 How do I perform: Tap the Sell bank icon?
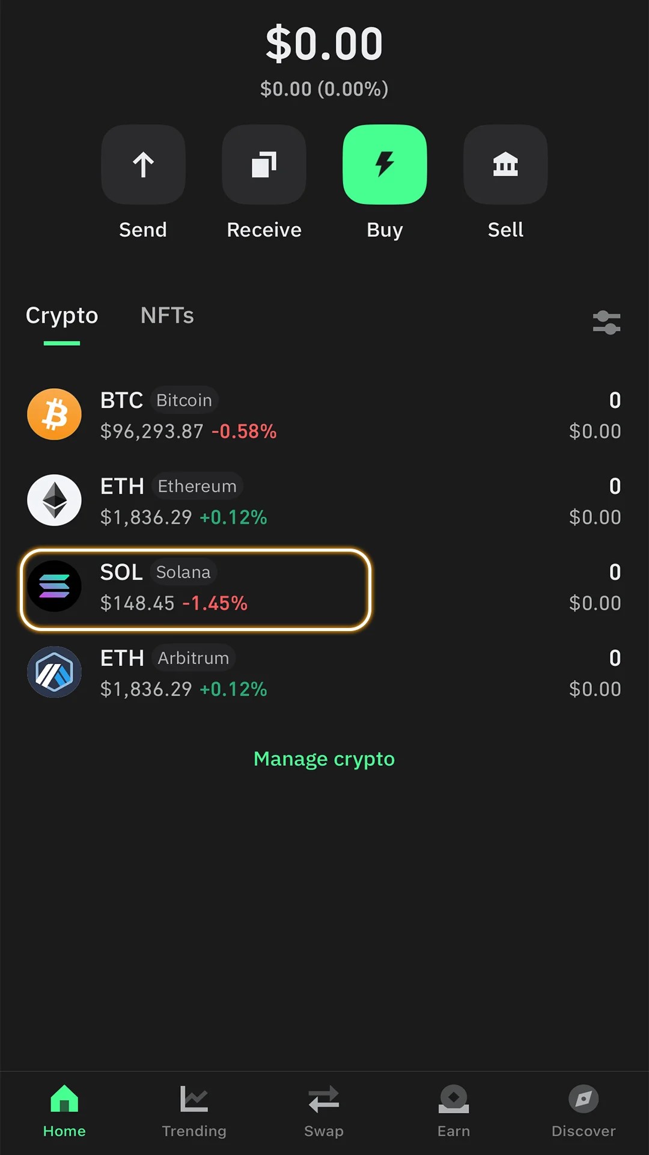click(505, 164)
